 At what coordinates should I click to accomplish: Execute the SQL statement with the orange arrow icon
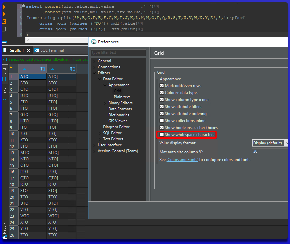click(5, 7)
